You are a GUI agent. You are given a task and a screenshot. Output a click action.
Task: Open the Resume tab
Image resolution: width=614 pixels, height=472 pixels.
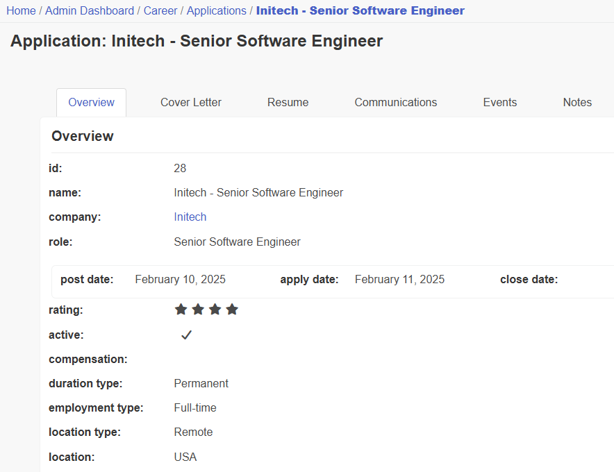[x=288, y=102]
